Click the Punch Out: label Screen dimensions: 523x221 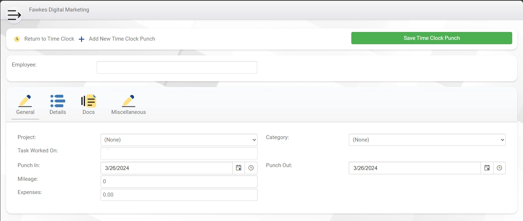[x=279, y=165]
